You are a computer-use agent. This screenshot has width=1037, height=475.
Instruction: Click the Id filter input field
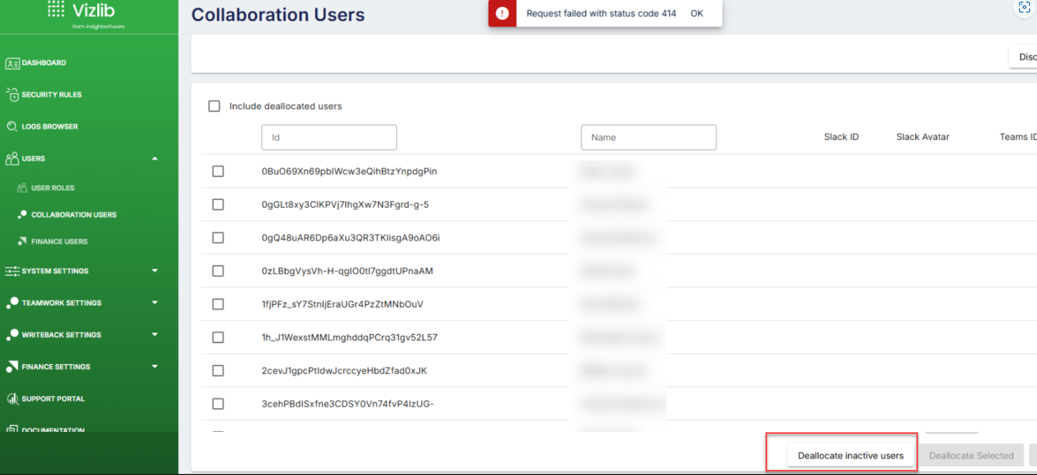329,137
